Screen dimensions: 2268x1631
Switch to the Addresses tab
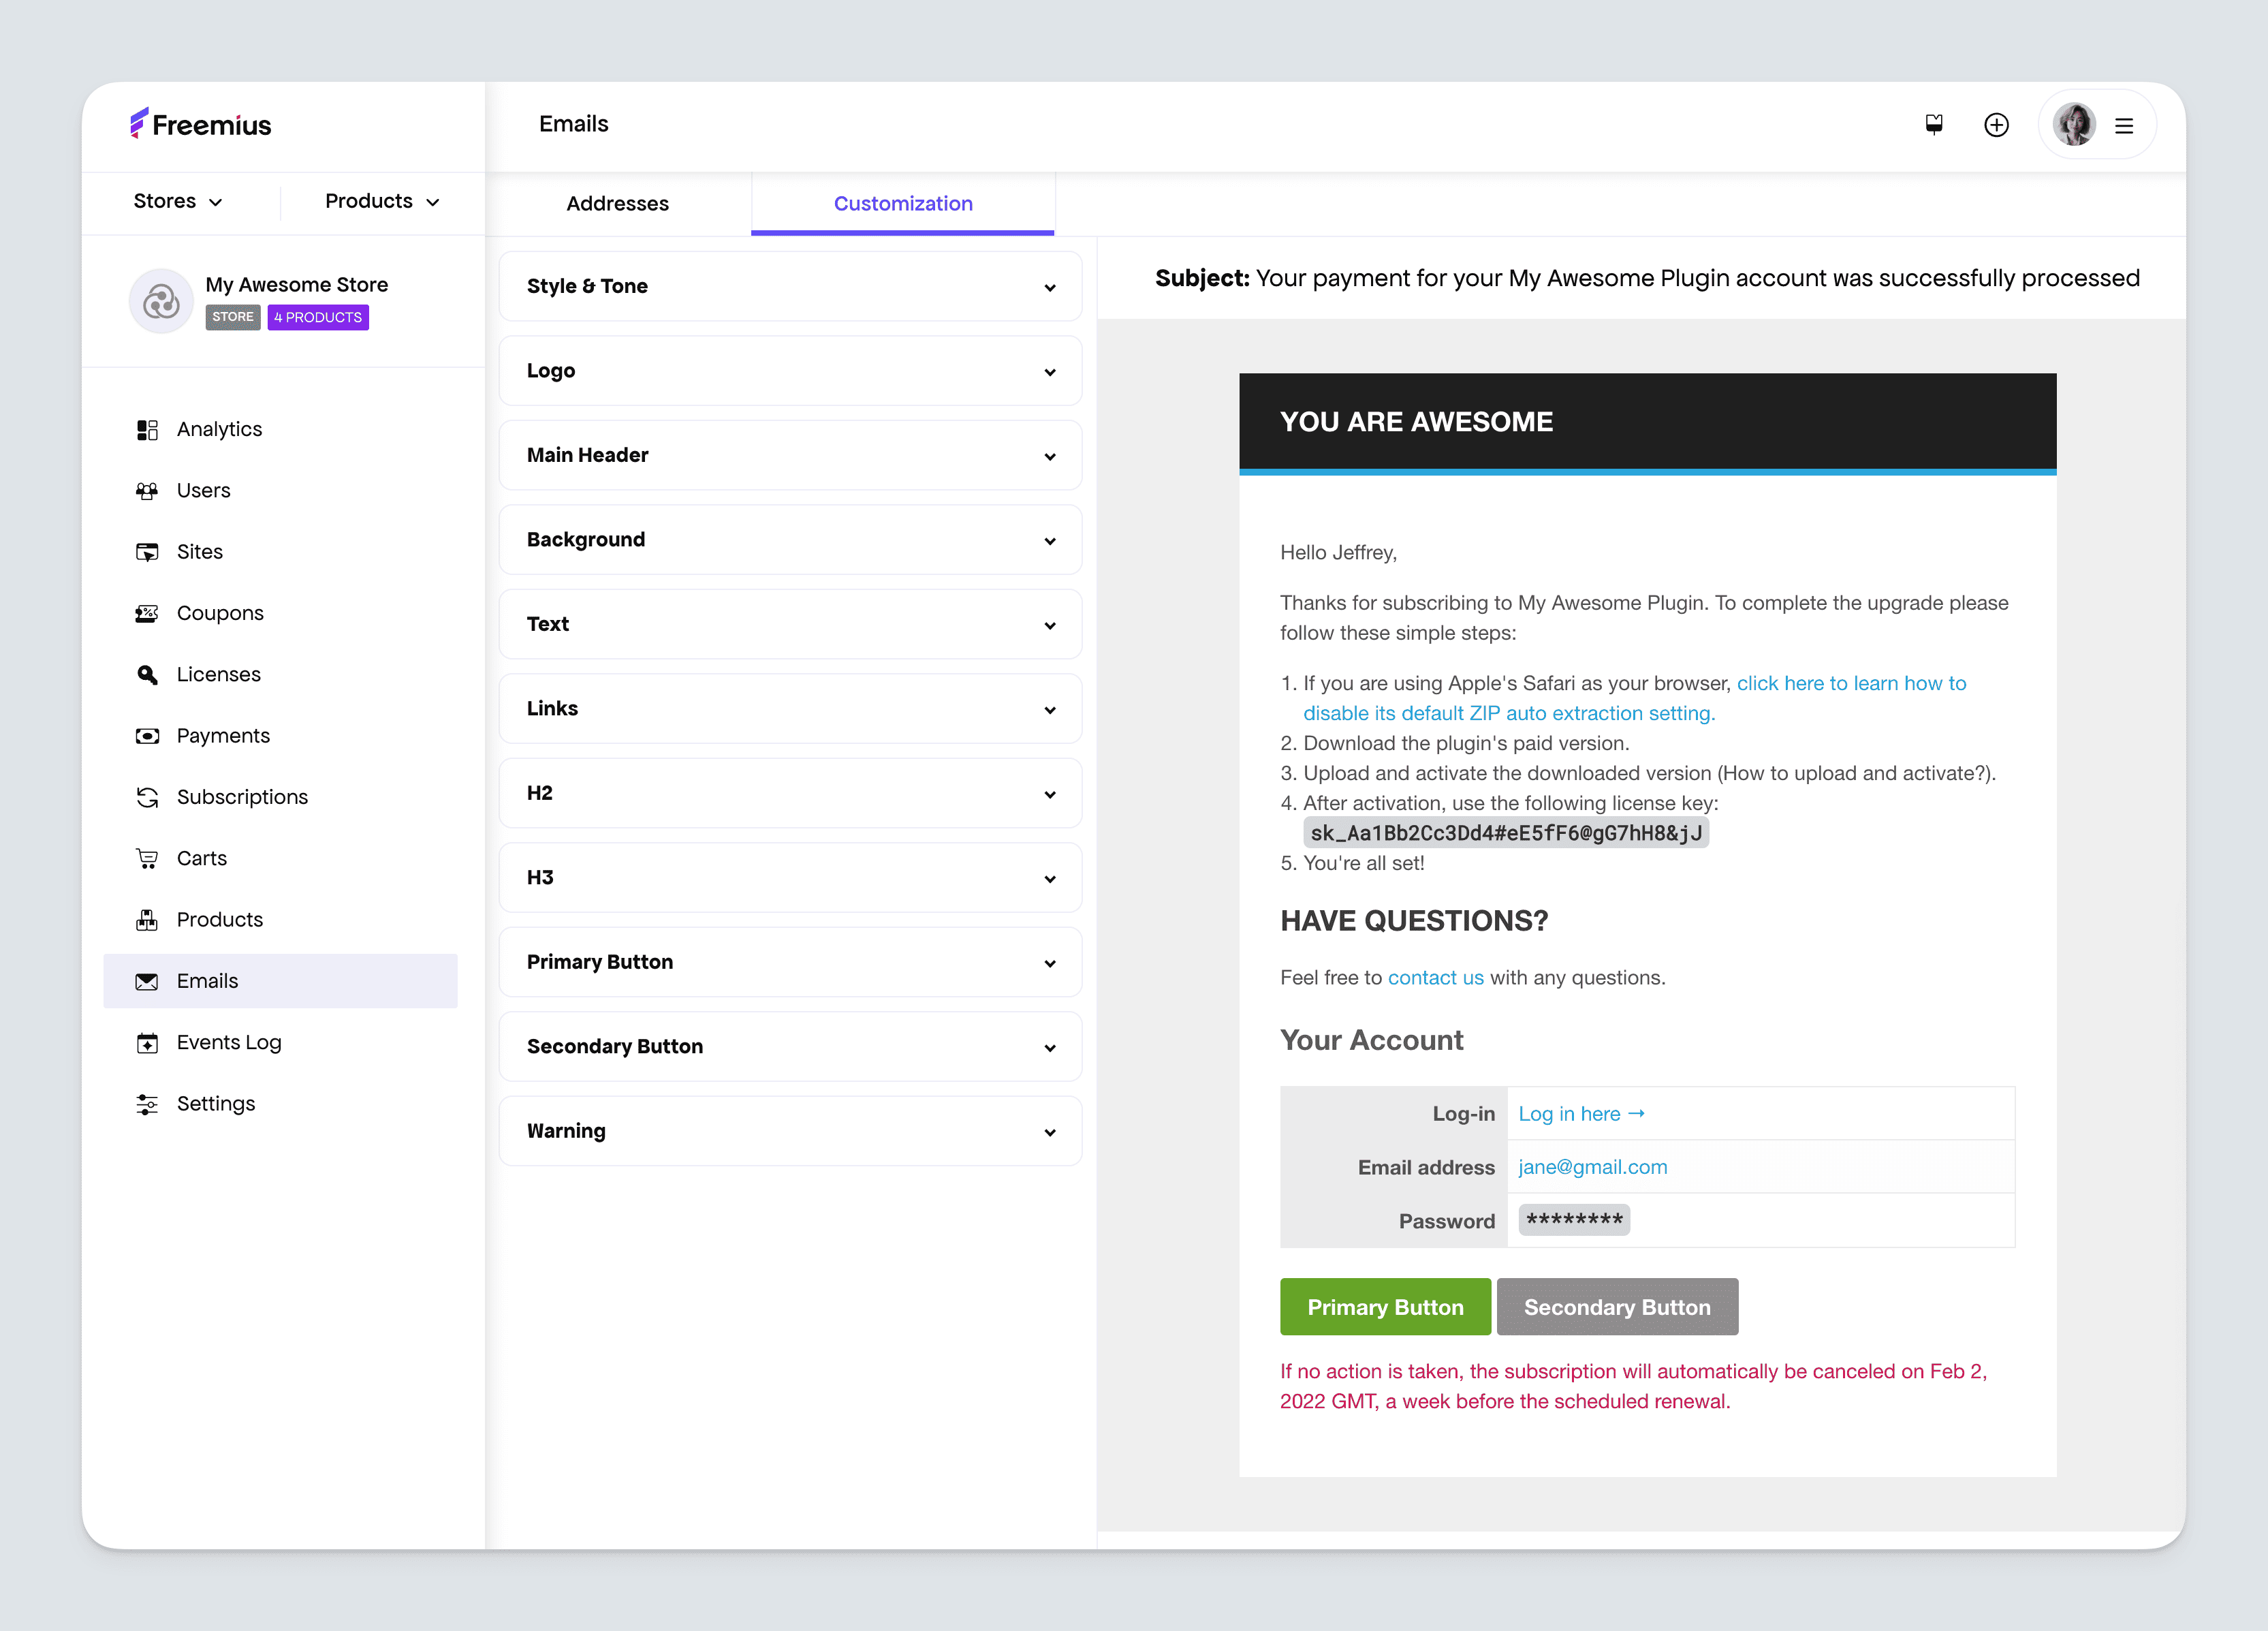(617, 204)
